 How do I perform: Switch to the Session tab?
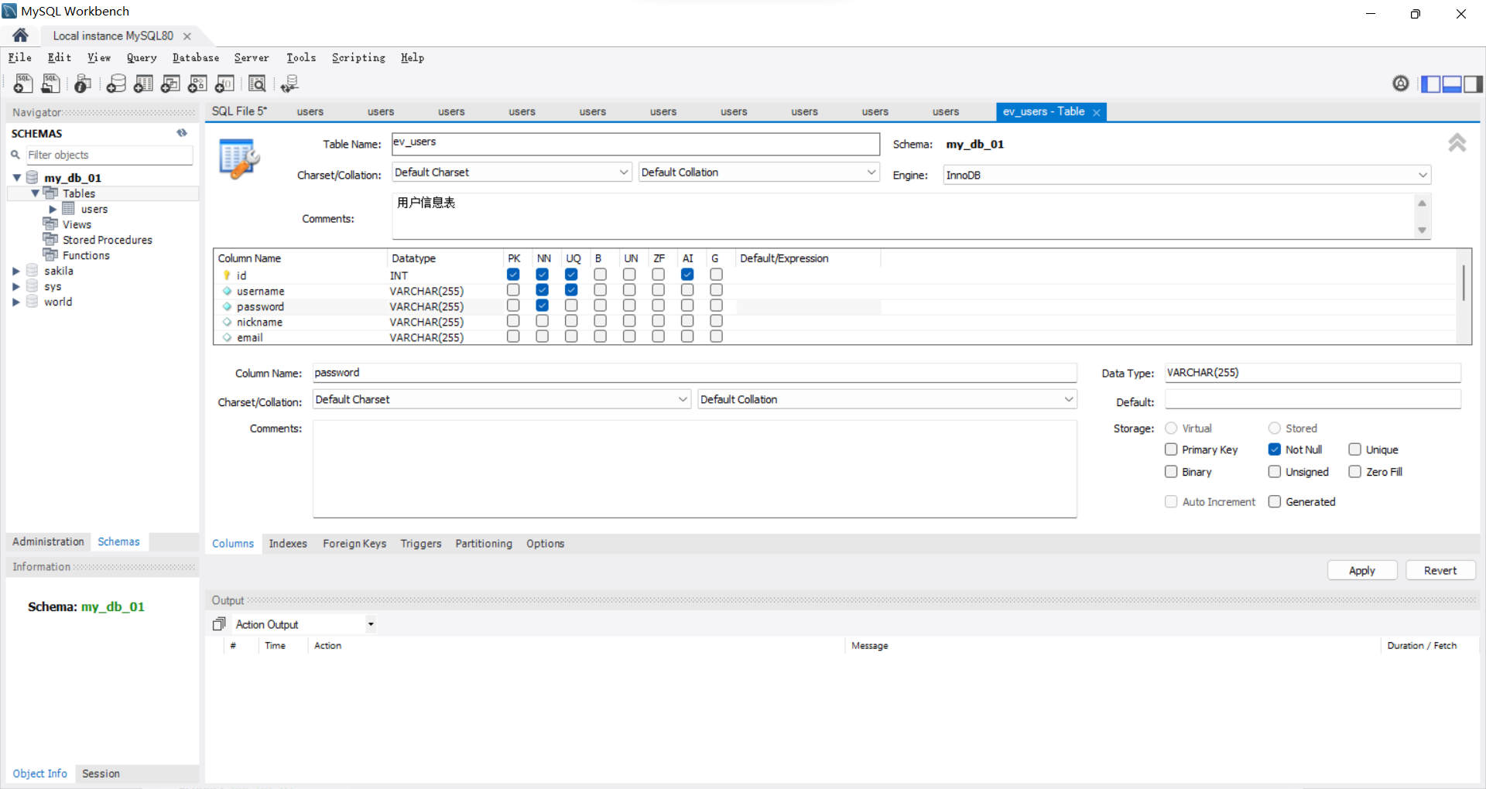(x=101, y=774)
